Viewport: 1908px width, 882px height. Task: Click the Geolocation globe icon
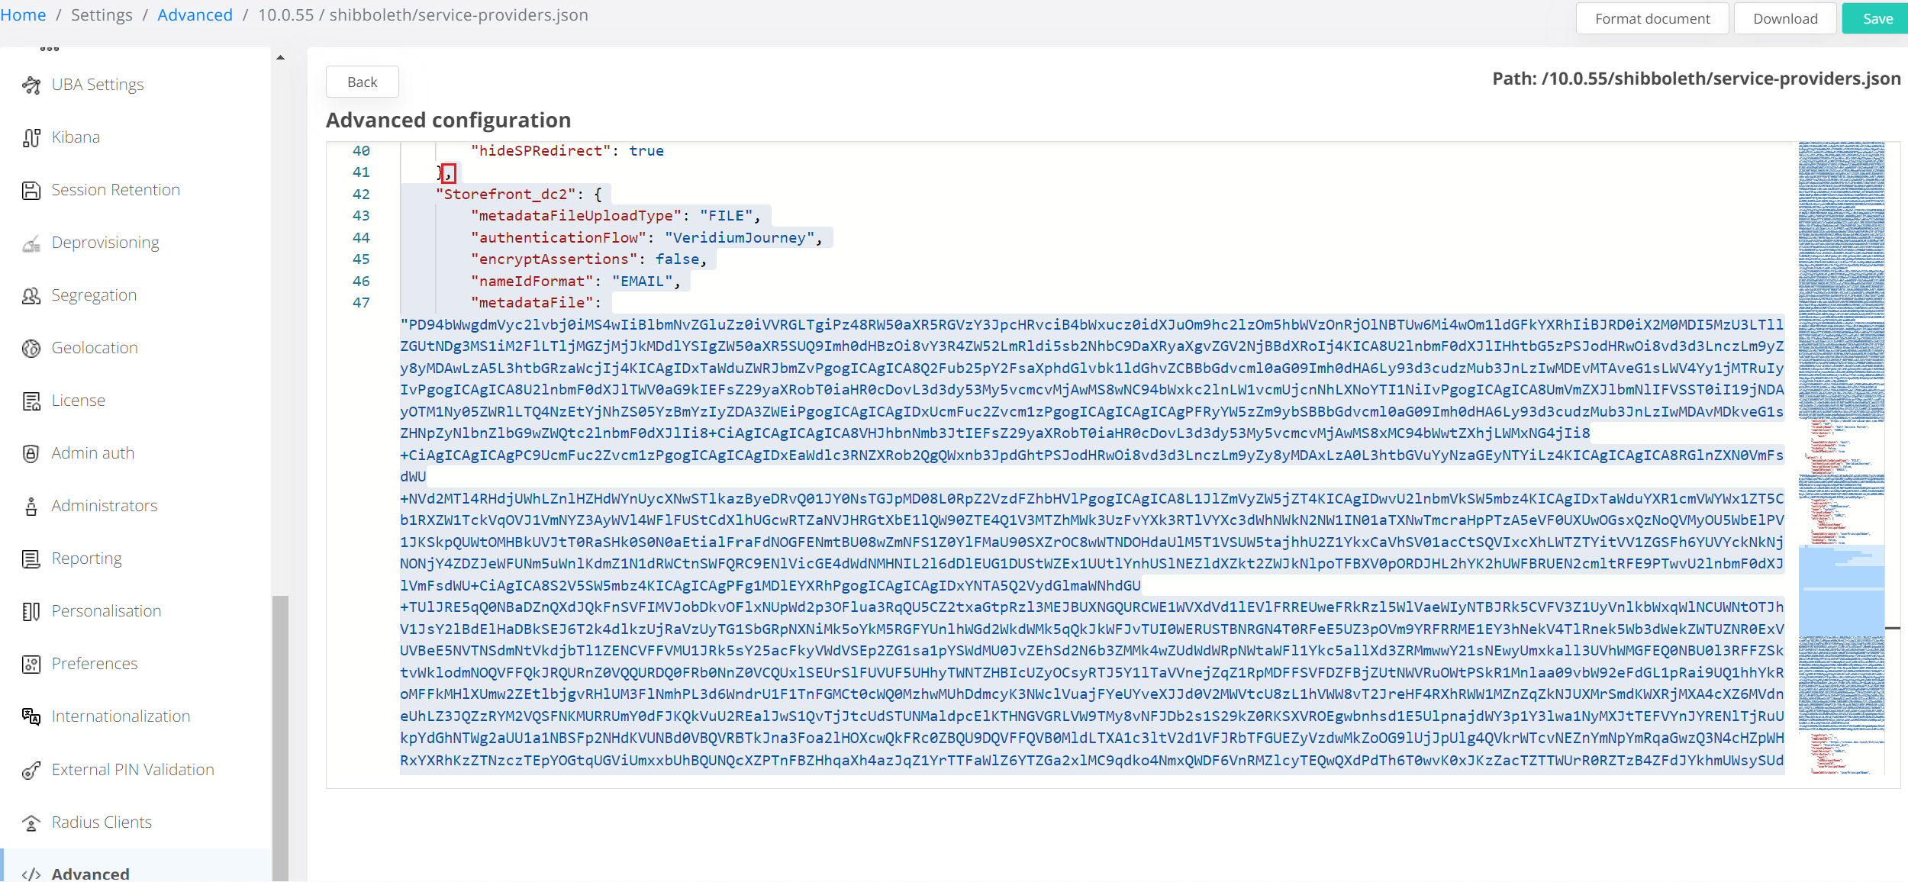31,348
